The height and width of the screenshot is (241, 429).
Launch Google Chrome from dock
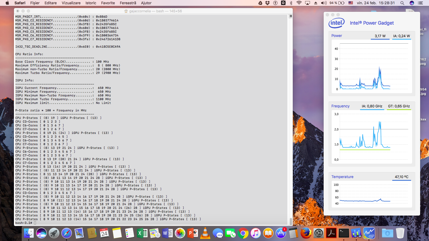[x=243, y=233]
